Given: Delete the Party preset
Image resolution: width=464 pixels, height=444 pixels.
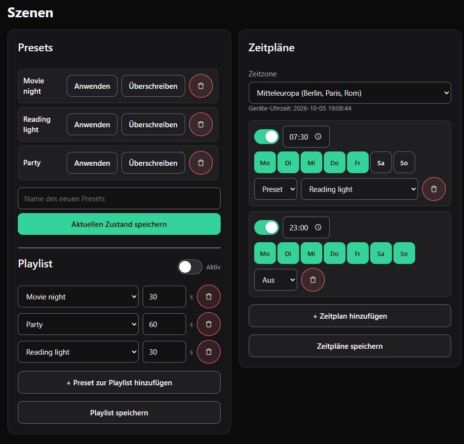Looking at the screenshot, I should click(x=200, y=163).
